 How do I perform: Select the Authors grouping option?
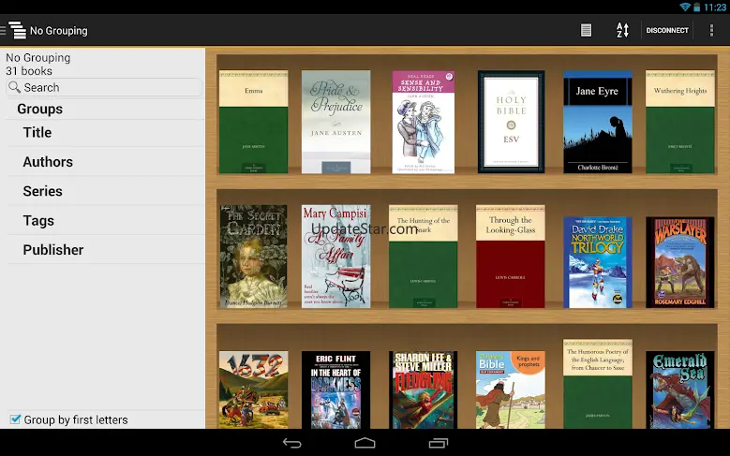pos(48,162)
